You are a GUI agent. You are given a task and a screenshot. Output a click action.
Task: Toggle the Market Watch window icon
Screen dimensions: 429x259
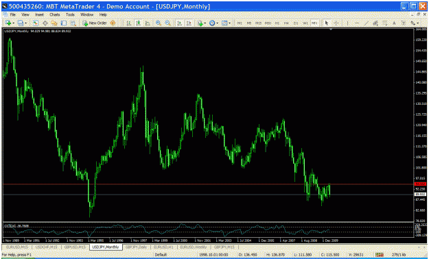[35, 23]
